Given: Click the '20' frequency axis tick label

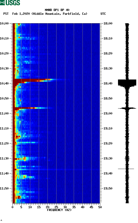Looking at the screenshot, I should [x=47, y=207].
